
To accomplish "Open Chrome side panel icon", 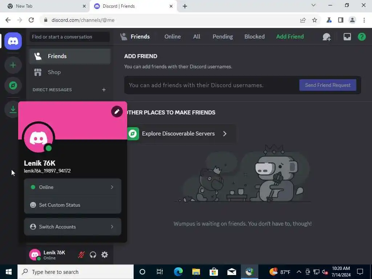I will tap(341, 20).
